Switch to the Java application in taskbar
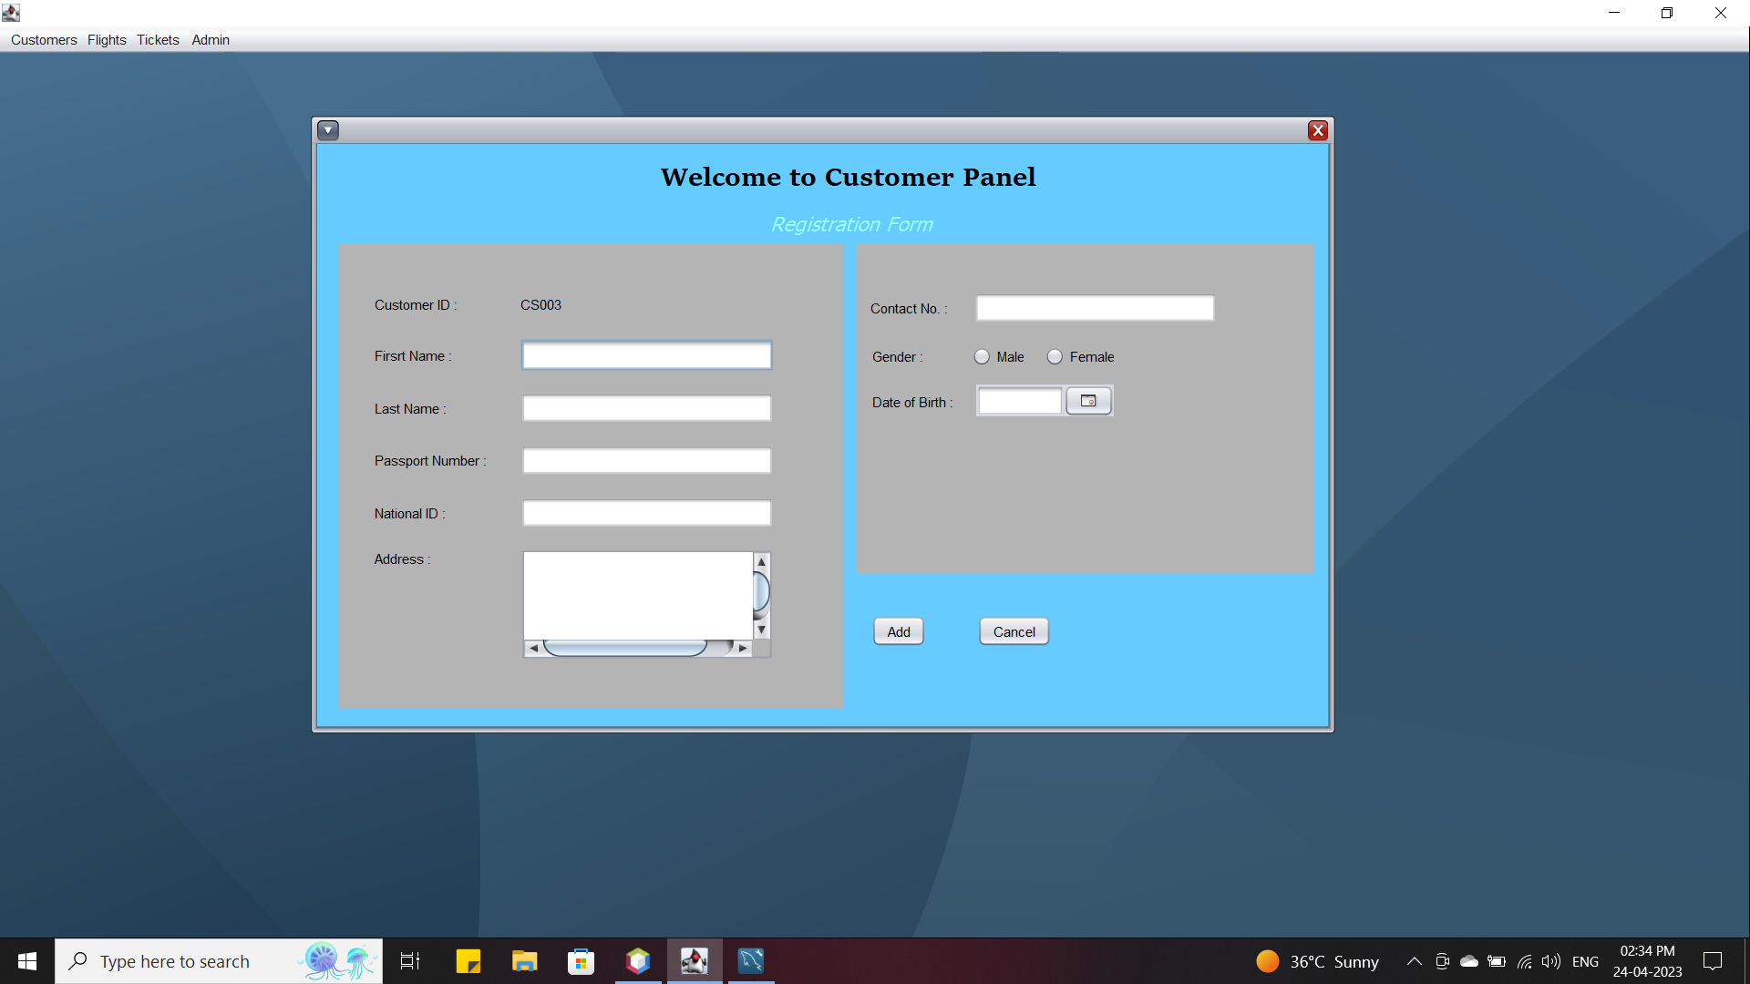The width and height of the screenshot is (1750, 984). [x=695, y=961]
